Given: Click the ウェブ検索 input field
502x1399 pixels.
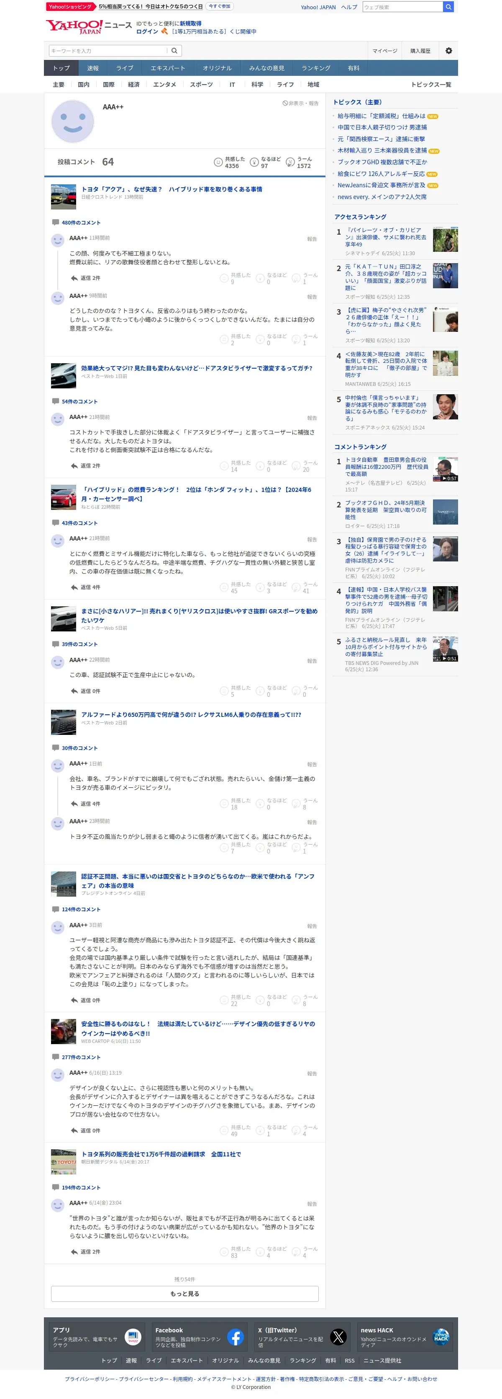Looking at the screenshot, I should [402, 7].
